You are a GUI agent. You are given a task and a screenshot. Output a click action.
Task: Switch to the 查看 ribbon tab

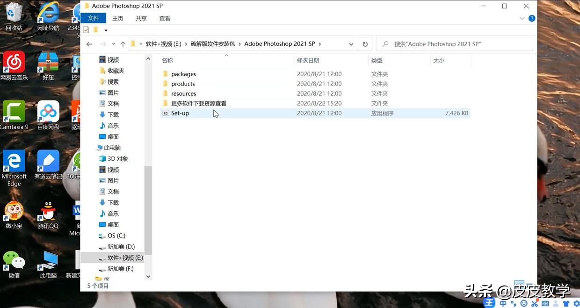point(165,18)
